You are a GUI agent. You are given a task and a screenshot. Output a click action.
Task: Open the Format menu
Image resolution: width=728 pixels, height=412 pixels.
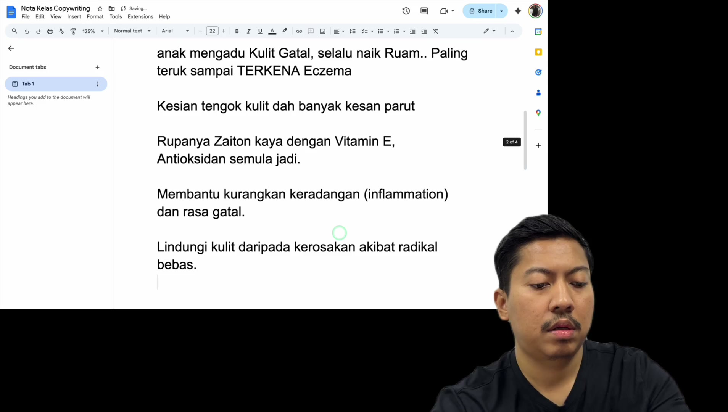point(95,17)
